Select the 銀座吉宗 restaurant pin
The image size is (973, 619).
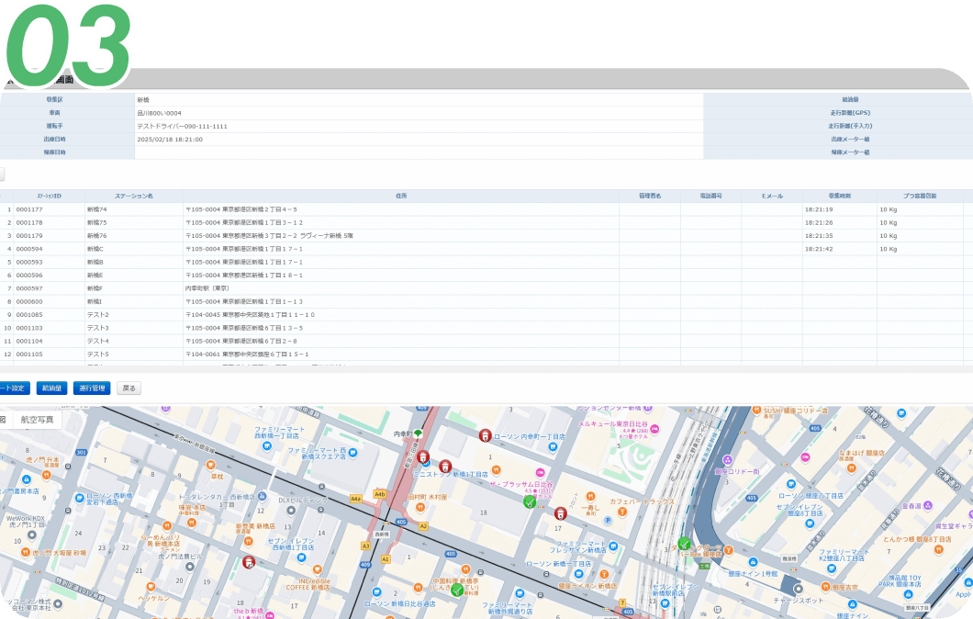tap(825, 587)
